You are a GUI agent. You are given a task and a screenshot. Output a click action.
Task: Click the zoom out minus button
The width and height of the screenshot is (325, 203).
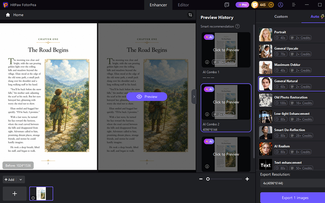click(x=201, y=179)
